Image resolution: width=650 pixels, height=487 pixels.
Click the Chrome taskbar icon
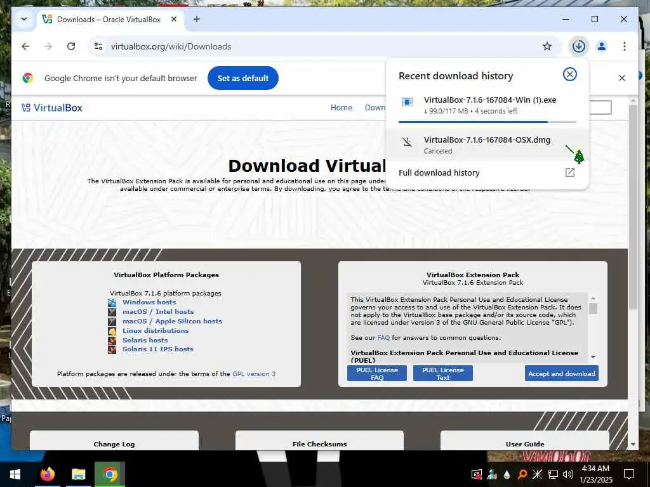click(x=110, y=474)
